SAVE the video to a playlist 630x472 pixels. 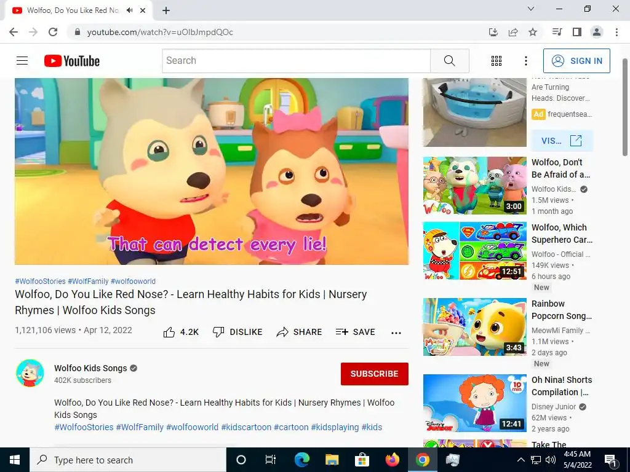click(x=356, y=332)
